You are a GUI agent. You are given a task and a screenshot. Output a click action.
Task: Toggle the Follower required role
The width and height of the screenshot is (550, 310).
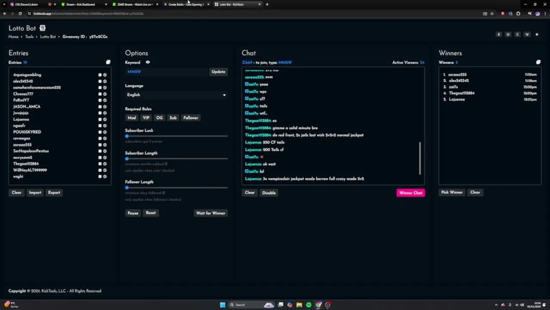point(191,118)
